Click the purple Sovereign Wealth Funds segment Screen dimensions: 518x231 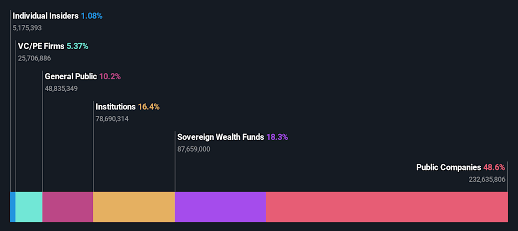(220, 207)
